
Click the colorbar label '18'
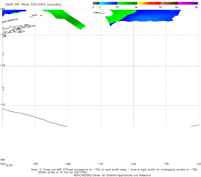(117, 7)
